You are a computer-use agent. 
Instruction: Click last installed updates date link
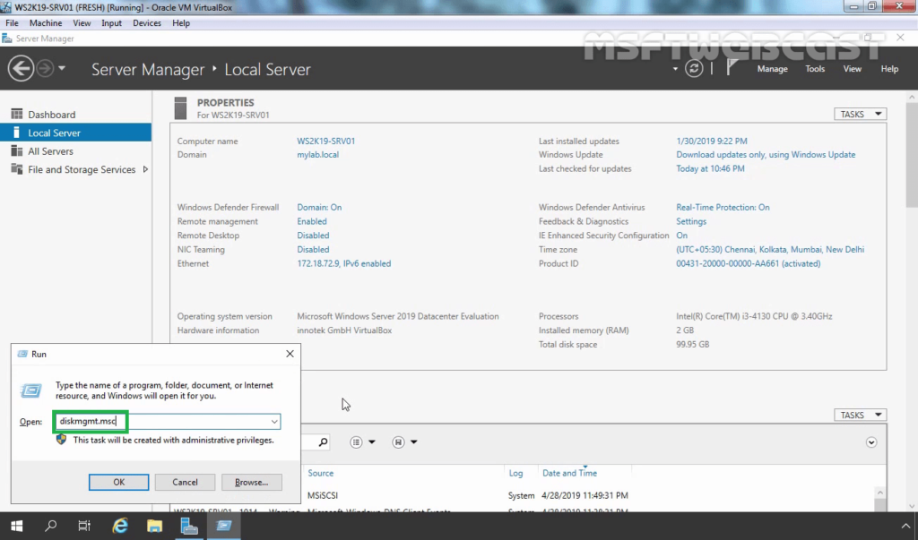(711, 141)
